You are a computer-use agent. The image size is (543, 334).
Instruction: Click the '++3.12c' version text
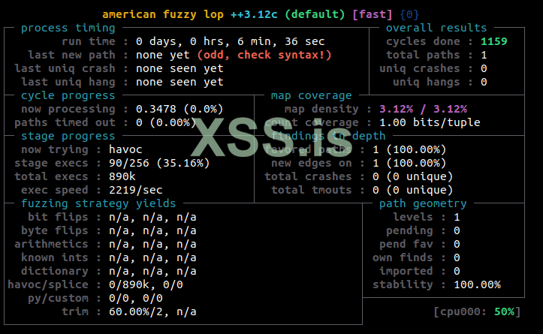pyautogui.click(x=254, y=14)
